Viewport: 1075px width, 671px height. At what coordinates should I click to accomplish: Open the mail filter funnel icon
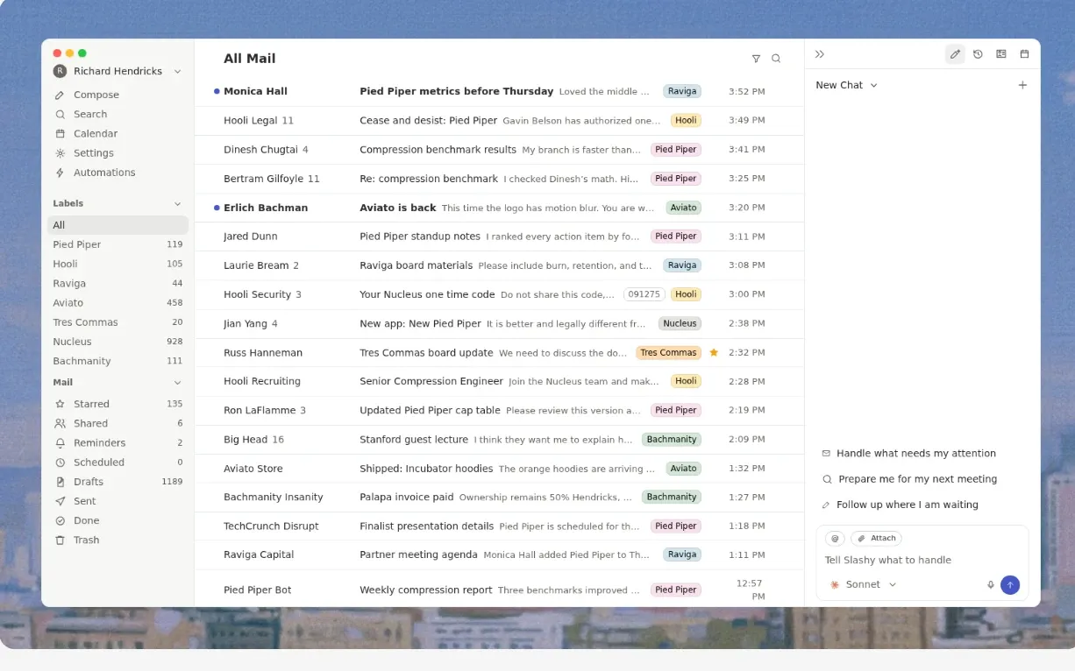(756, 59)
